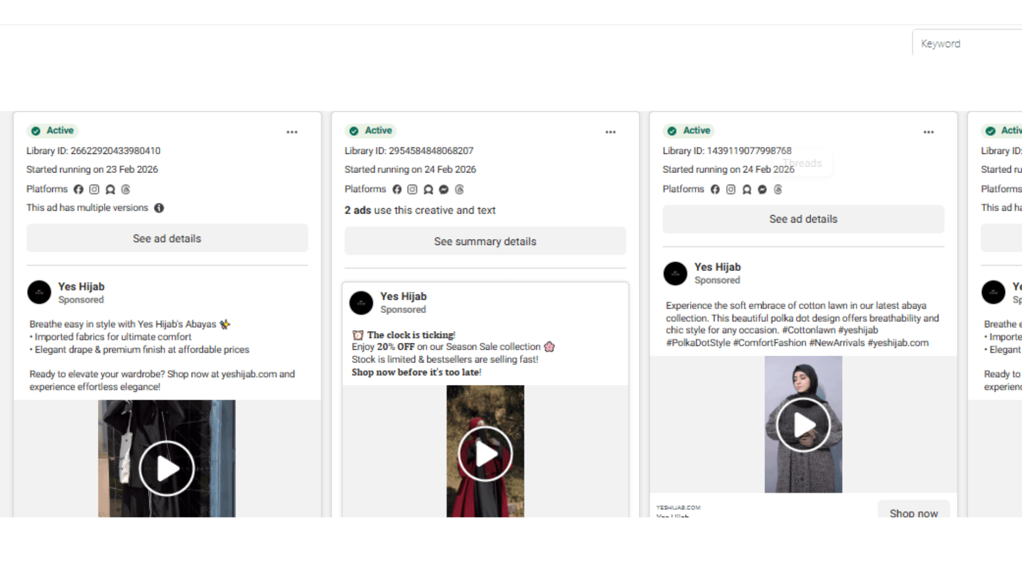Open three-dot options menu on third ad
Image resolution: width=1022 pixels, height=575 pixels.
coord(928,132)
